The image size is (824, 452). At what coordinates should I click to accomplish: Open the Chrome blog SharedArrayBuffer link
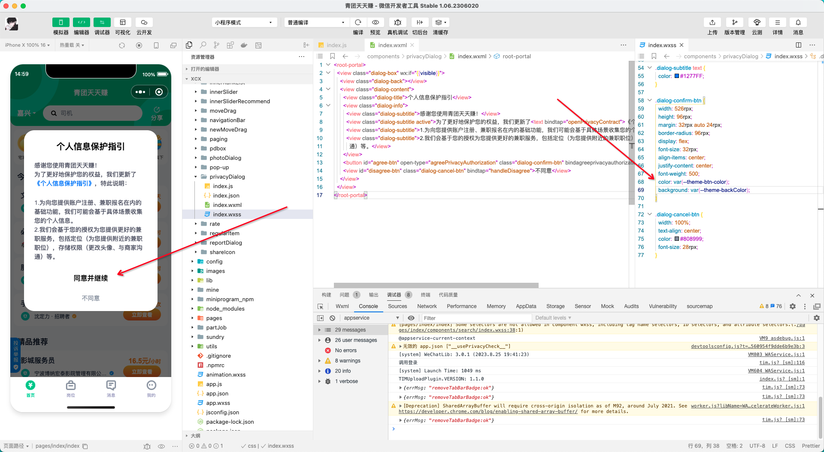click(x=488, y=412)
